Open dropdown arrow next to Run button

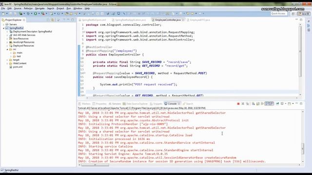point(39,14)
